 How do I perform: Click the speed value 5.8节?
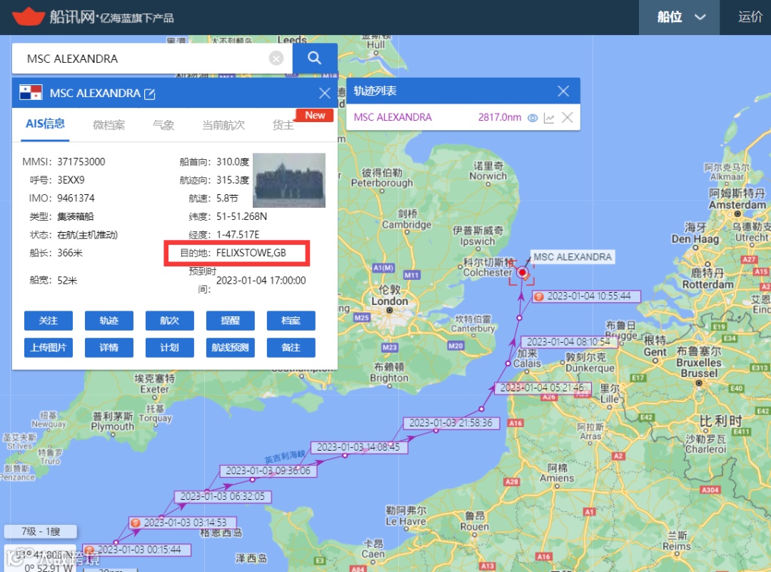(x=227, y=199)
